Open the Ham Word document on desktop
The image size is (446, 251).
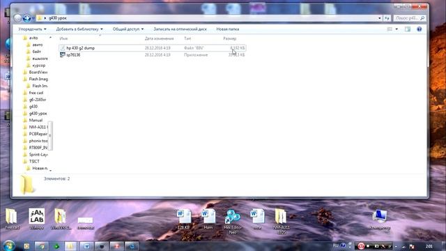click(208, 218)
